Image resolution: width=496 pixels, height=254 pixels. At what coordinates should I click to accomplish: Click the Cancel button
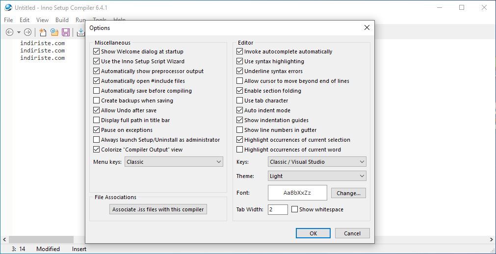[352, 233]
